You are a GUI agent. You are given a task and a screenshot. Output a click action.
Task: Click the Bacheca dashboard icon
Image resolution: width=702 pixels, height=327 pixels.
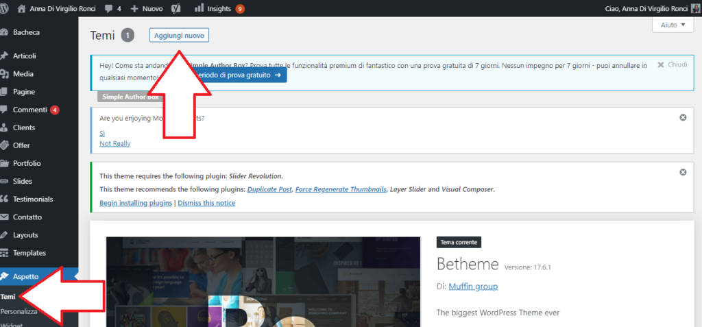4,32
